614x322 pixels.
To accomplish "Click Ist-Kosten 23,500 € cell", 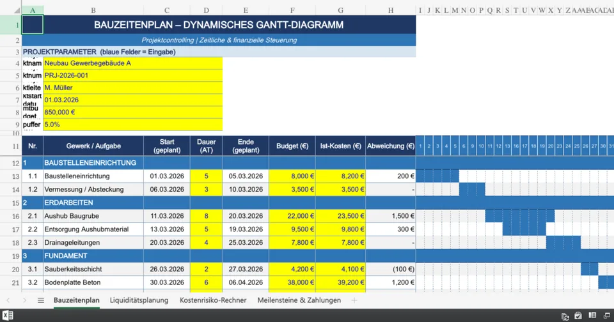I will point(341,216).
